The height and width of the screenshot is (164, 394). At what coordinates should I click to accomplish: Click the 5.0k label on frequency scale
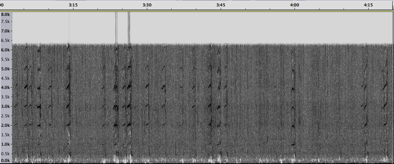[x=5, y=69]
